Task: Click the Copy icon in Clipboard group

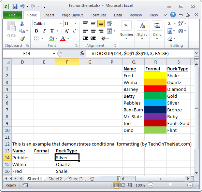Action: click(22, 31)
